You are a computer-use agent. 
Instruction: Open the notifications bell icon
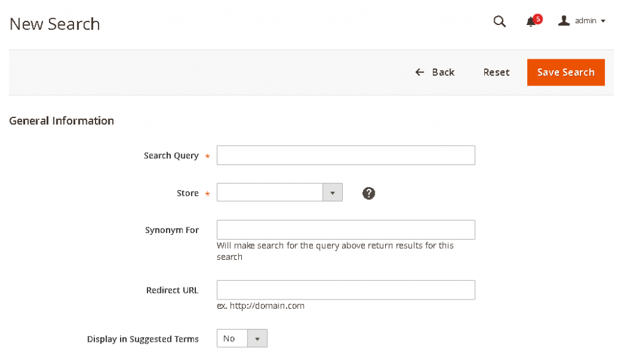[530, 22]
